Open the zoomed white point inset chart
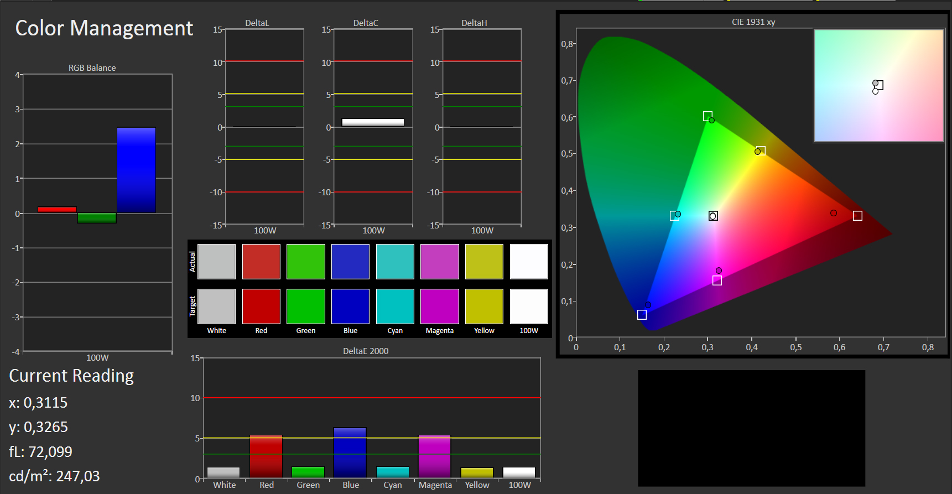This screenshot has height=494, width=952. [879, 86]
